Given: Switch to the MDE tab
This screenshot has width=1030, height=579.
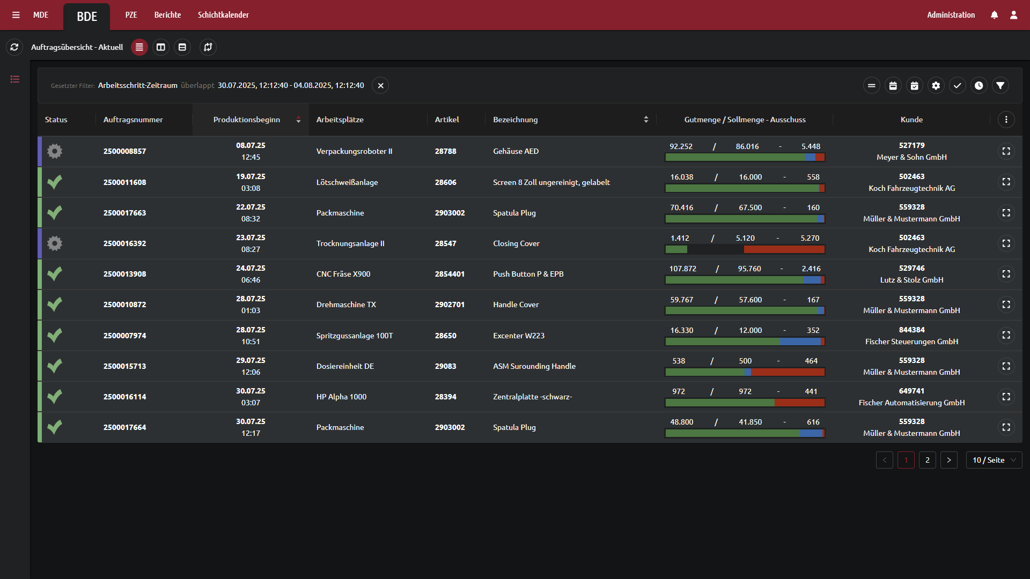Looking at the screenshot, I should (x=41, y=15).
